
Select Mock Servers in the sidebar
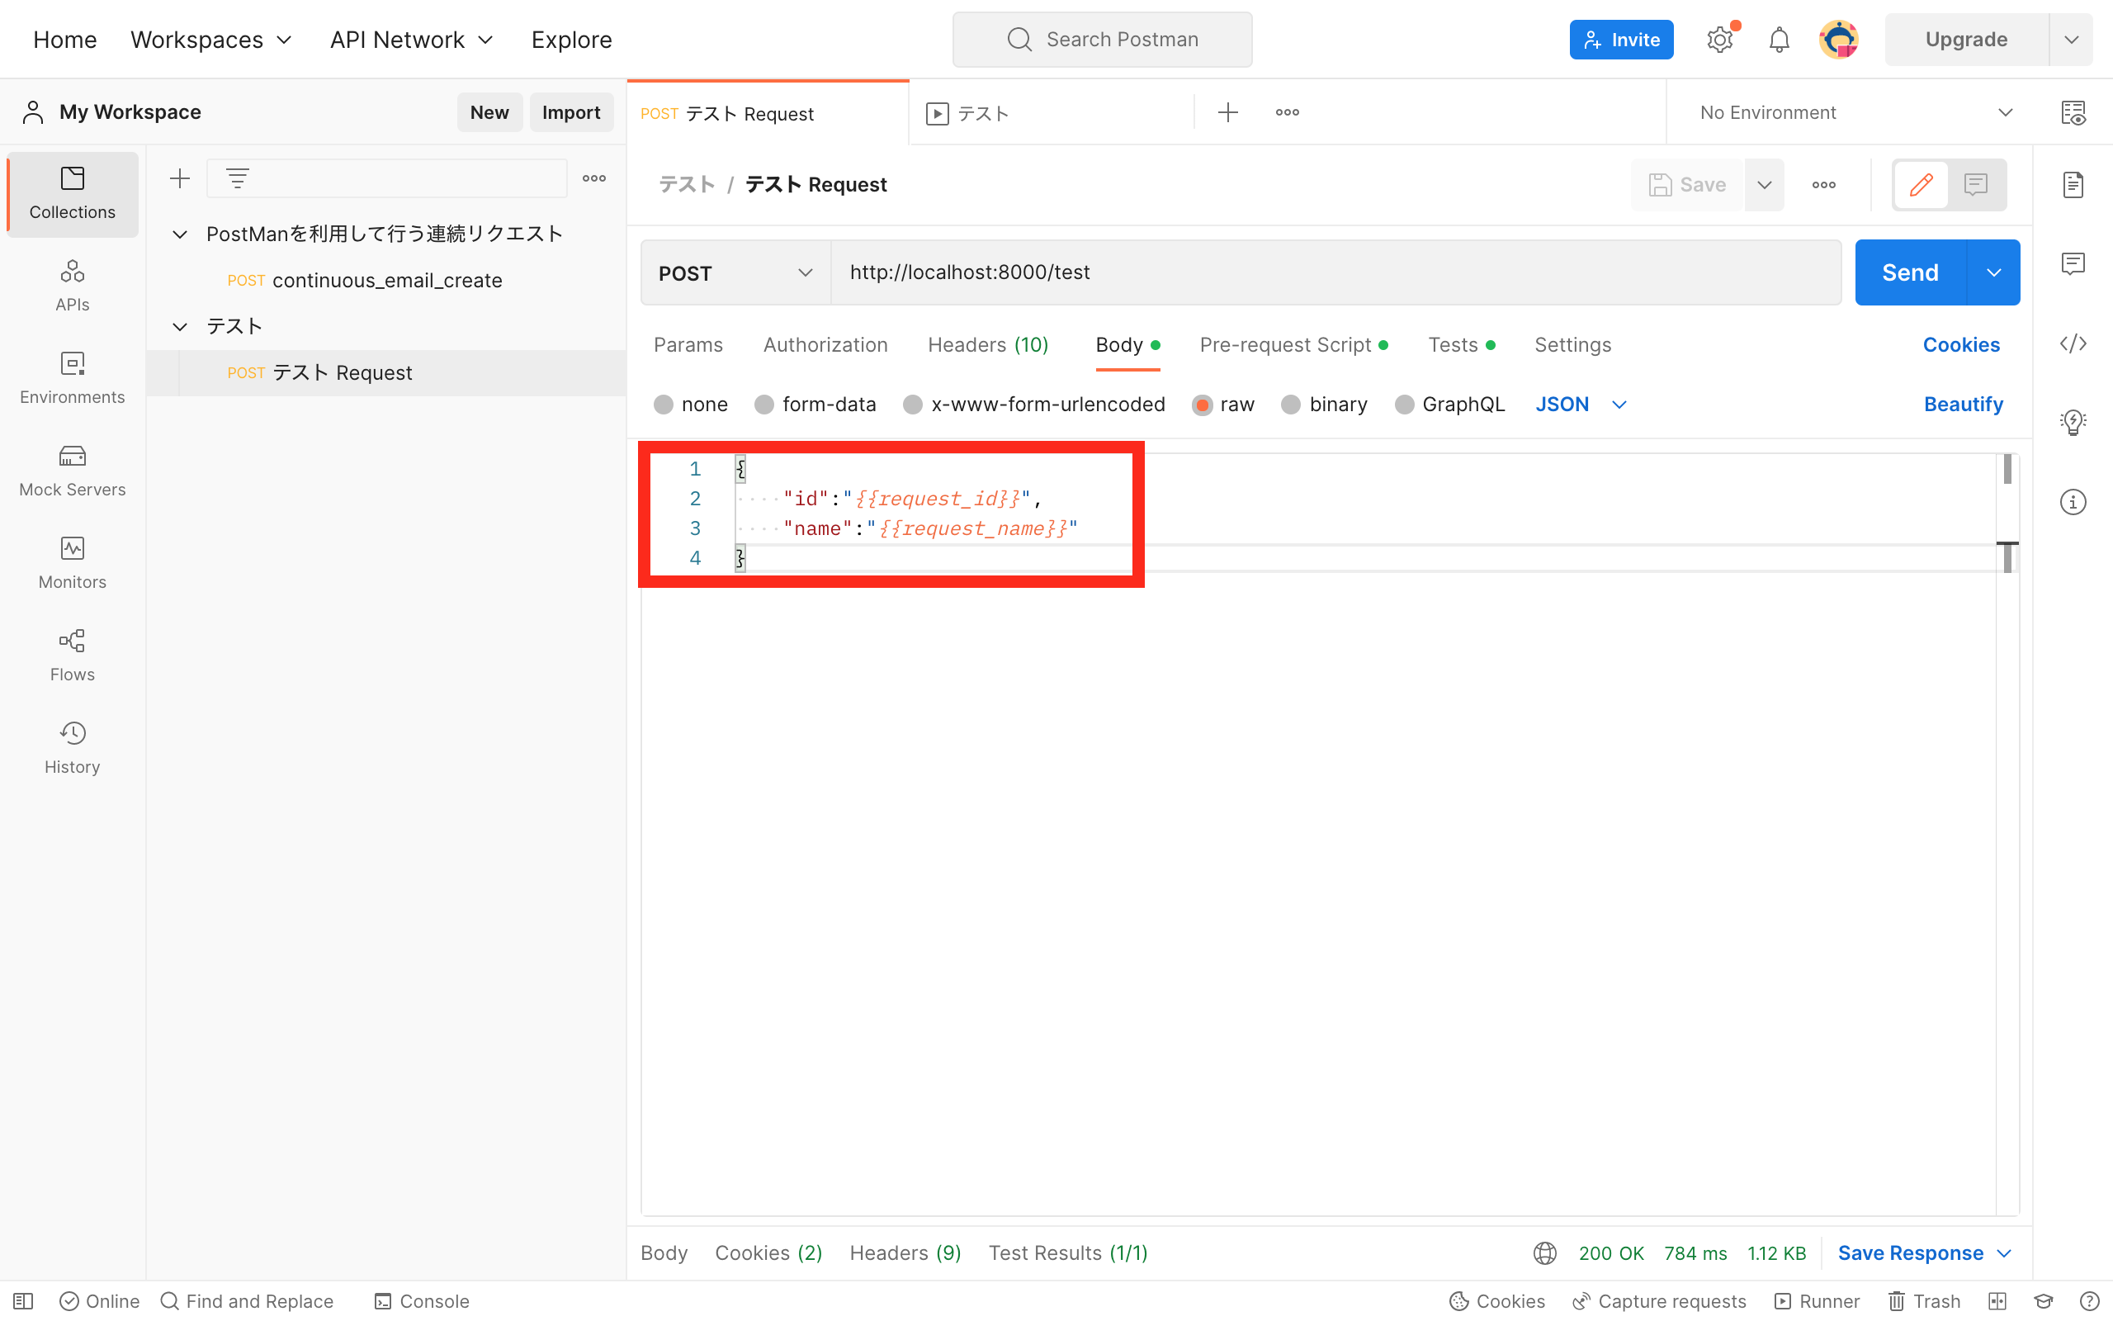point(72,470)
